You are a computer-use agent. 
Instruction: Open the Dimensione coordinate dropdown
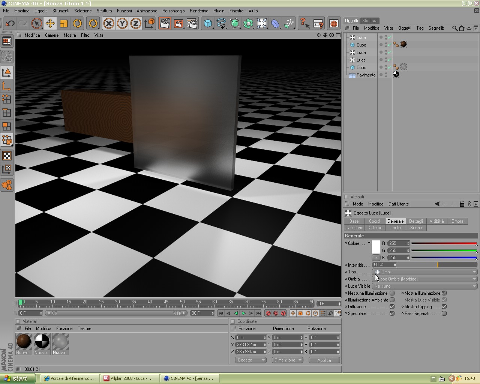tap(287, 360)
